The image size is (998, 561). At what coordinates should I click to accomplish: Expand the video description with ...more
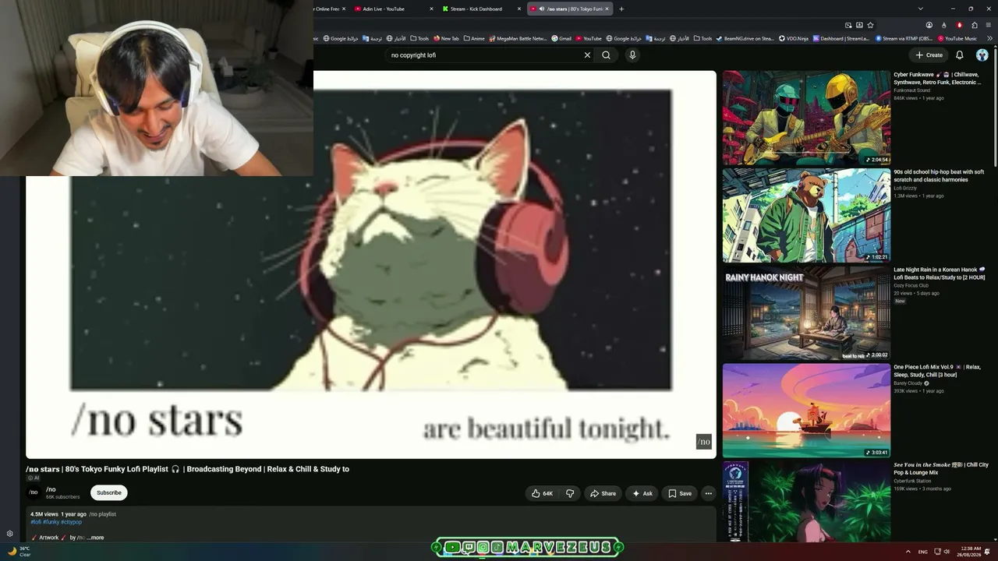(95, 538)
